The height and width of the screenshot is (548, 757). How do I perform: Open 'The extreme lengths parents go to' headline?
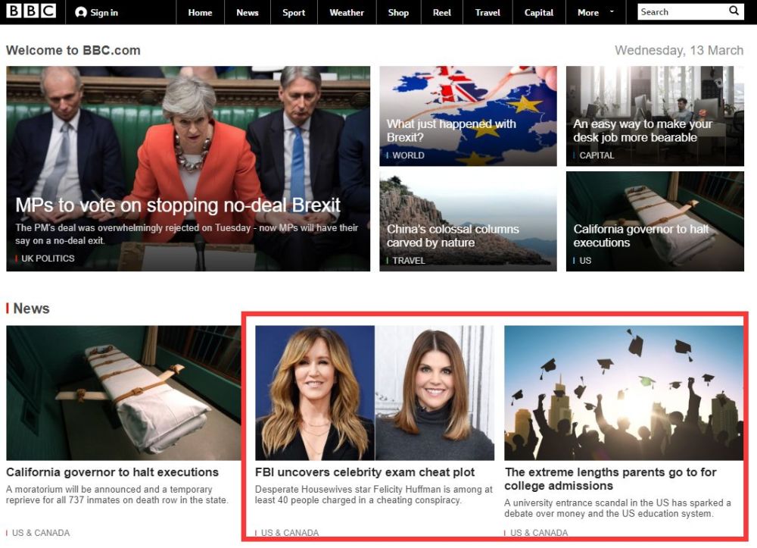(x=610, y=479)
